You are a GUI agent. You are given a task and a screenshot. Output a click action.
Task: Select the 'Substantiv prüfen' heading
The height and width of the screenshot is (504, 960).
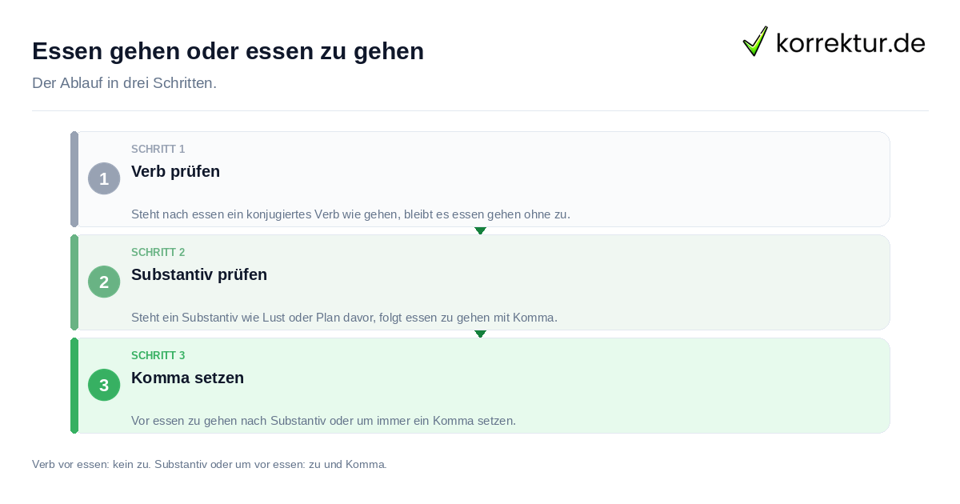point(199,274)
